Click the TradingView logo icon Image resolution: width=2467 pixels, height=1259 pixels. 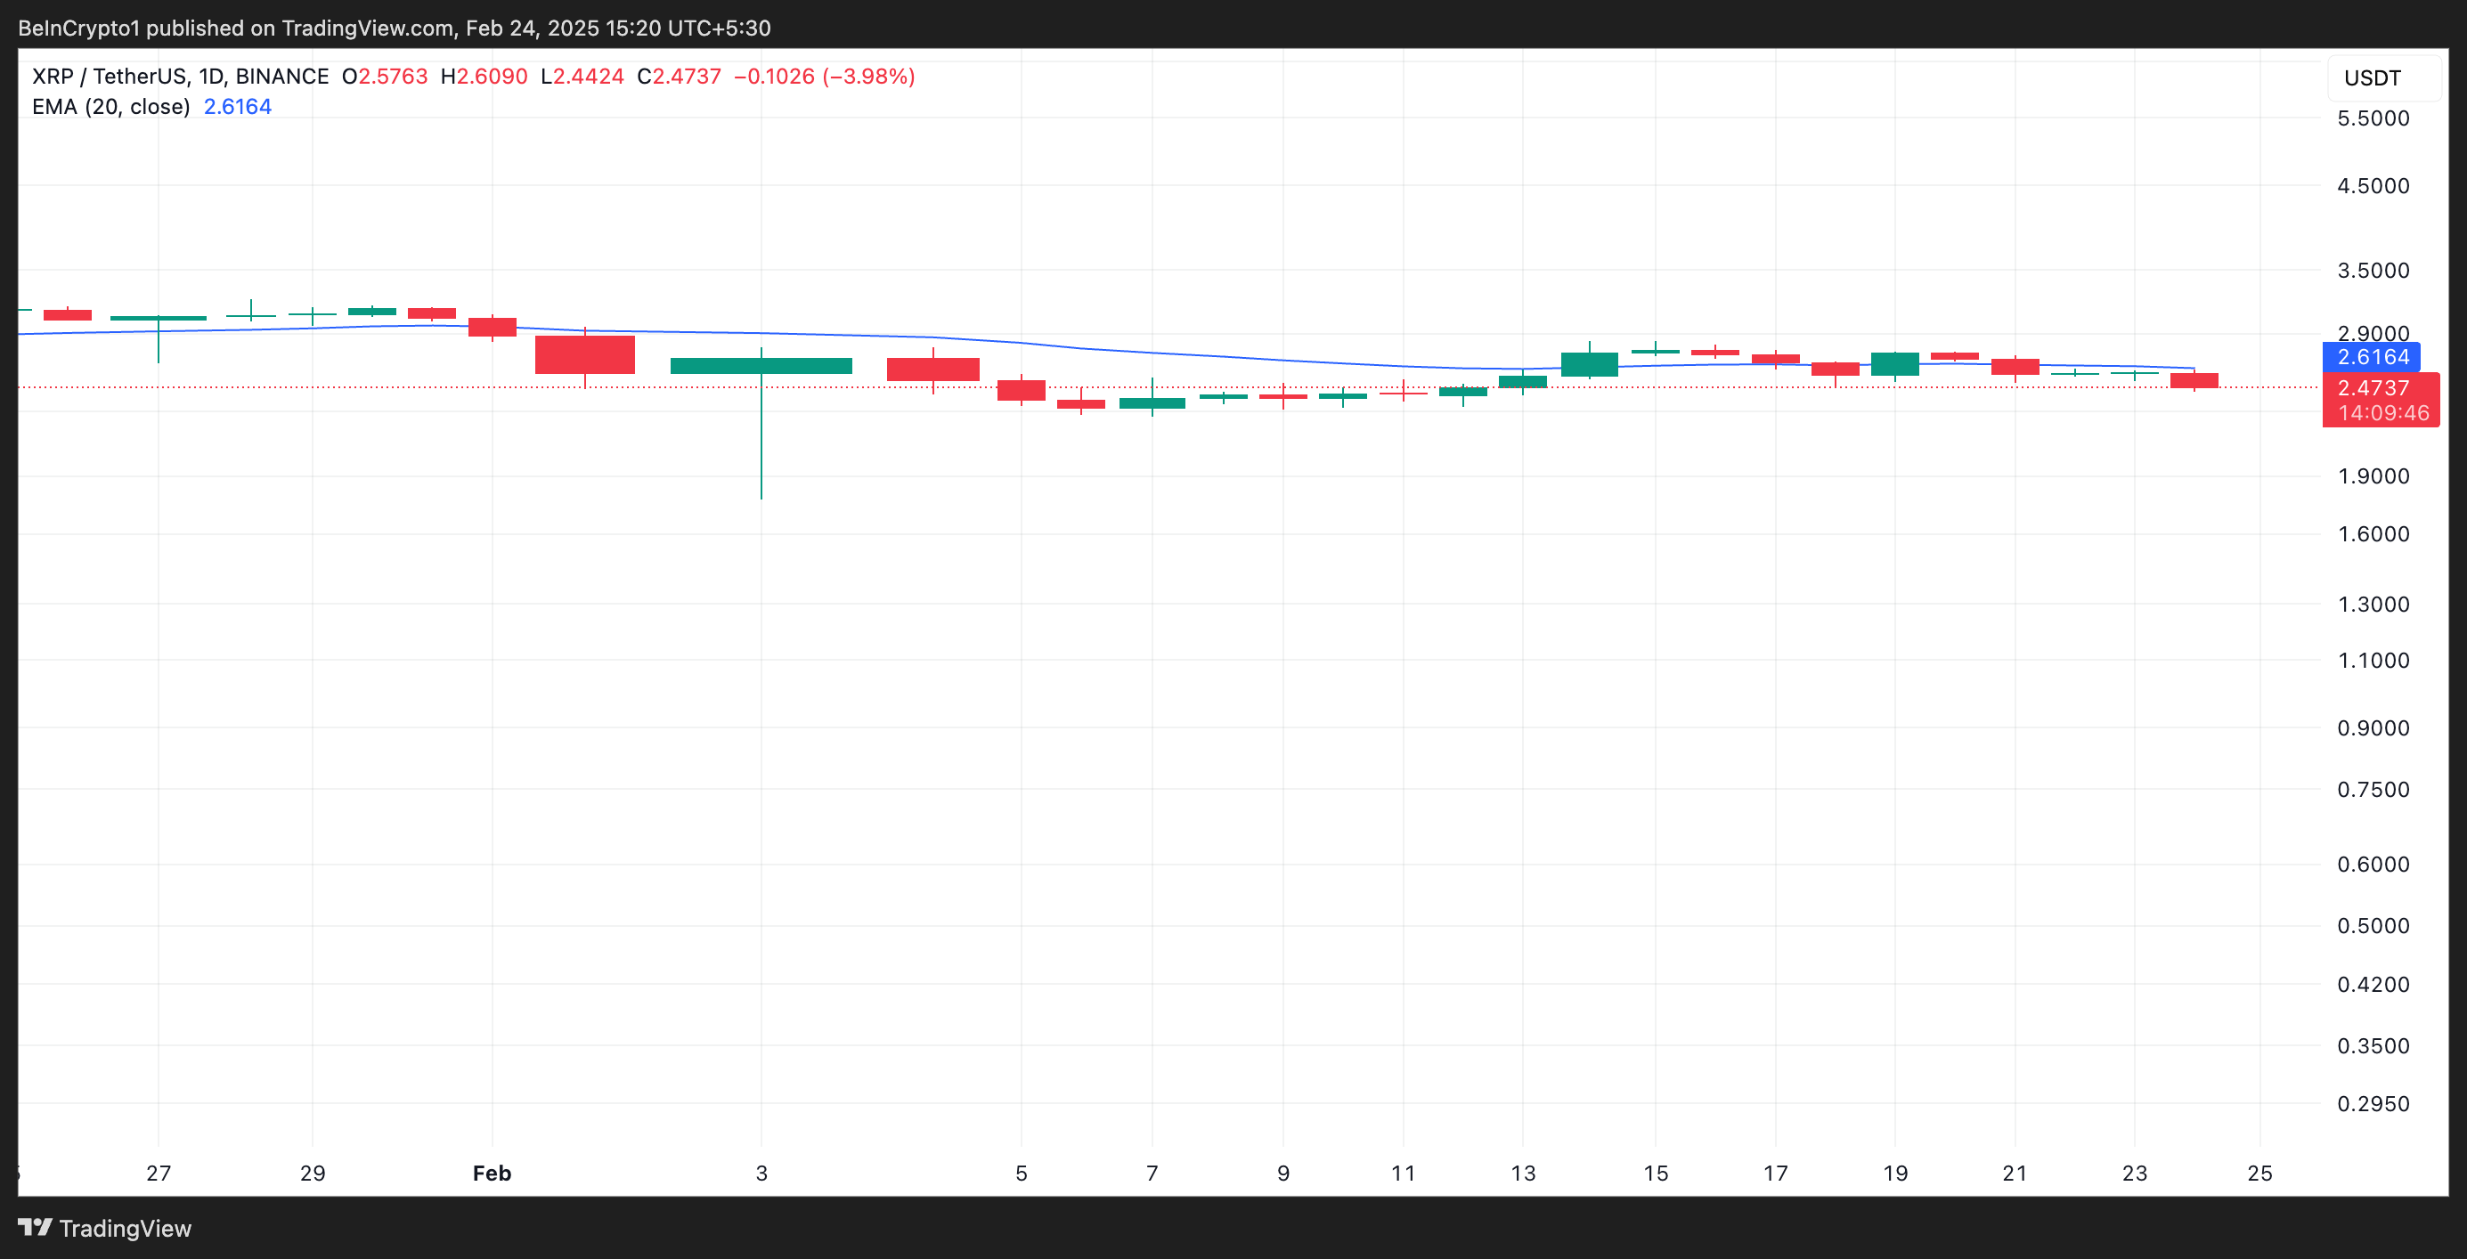pyautogui.click(x=35, y=1226)
